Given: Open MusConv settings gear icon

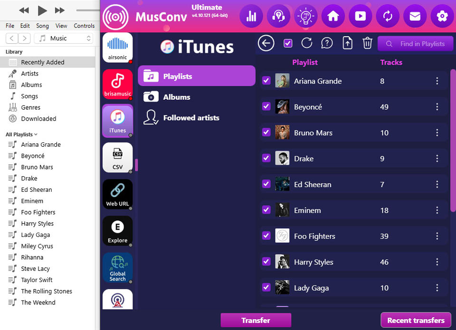Looking at the screenshot, I should 442,16.
